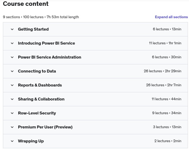189x149 pixels.
Task: Expand the Introducing Power BI Service chevron
Action: tap(12, 43)
